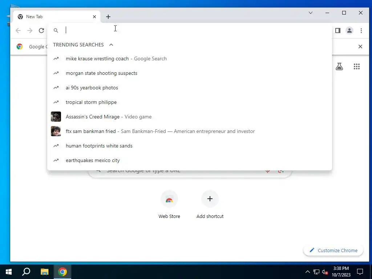Open the Web Store shortcut
Viewport: 372px width, 279px height.
[169, 205]
